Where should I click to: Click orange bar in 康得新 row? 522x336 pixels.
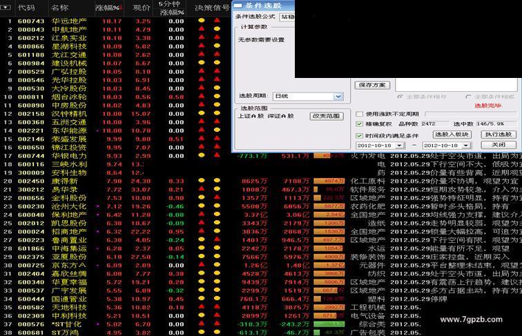329,181
